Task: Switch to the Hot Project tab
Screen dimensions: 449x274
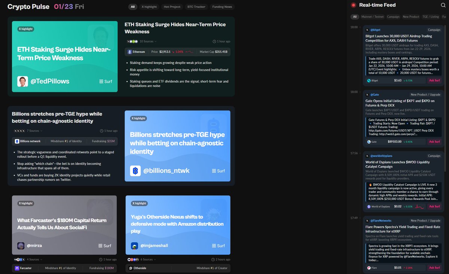Action: [x=172, y=7]
